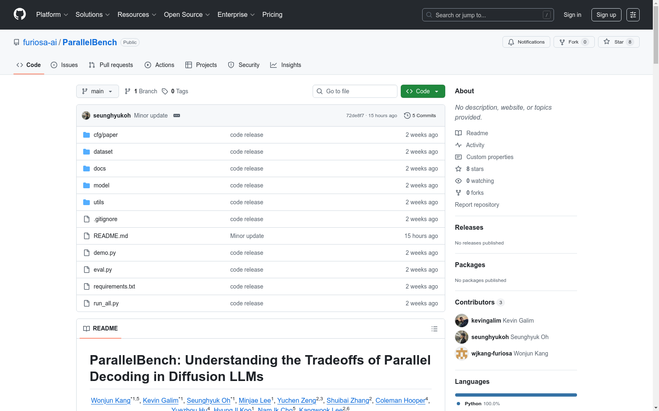
Task: View the 5 Commits history link
Action: [420, 115]
